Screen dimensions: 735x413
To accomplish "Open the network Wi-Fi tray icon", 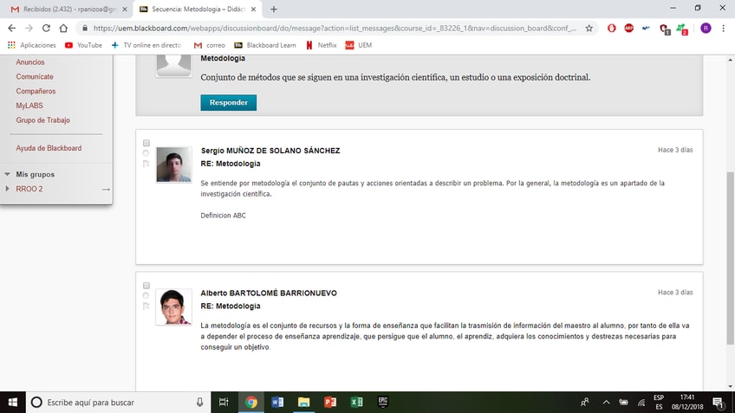I will pos(641,403).
